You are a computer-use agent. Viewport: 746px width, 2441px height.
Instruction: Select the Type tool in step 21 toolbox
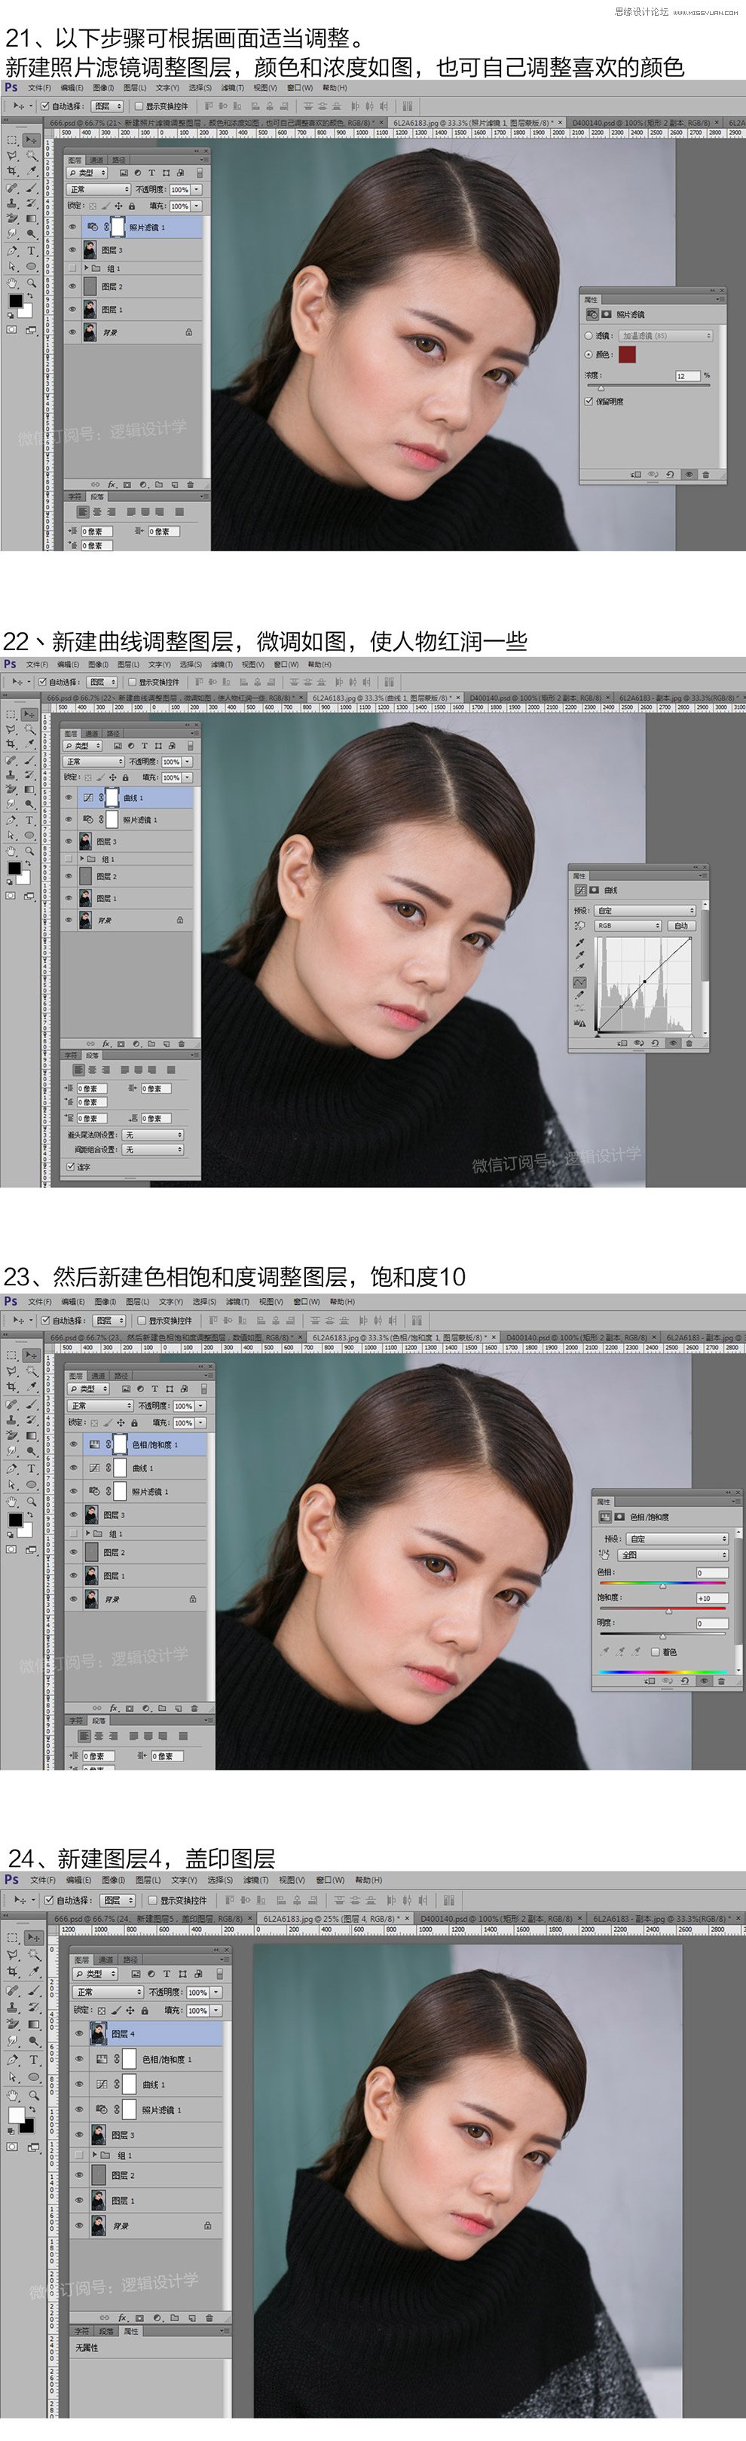32,251
